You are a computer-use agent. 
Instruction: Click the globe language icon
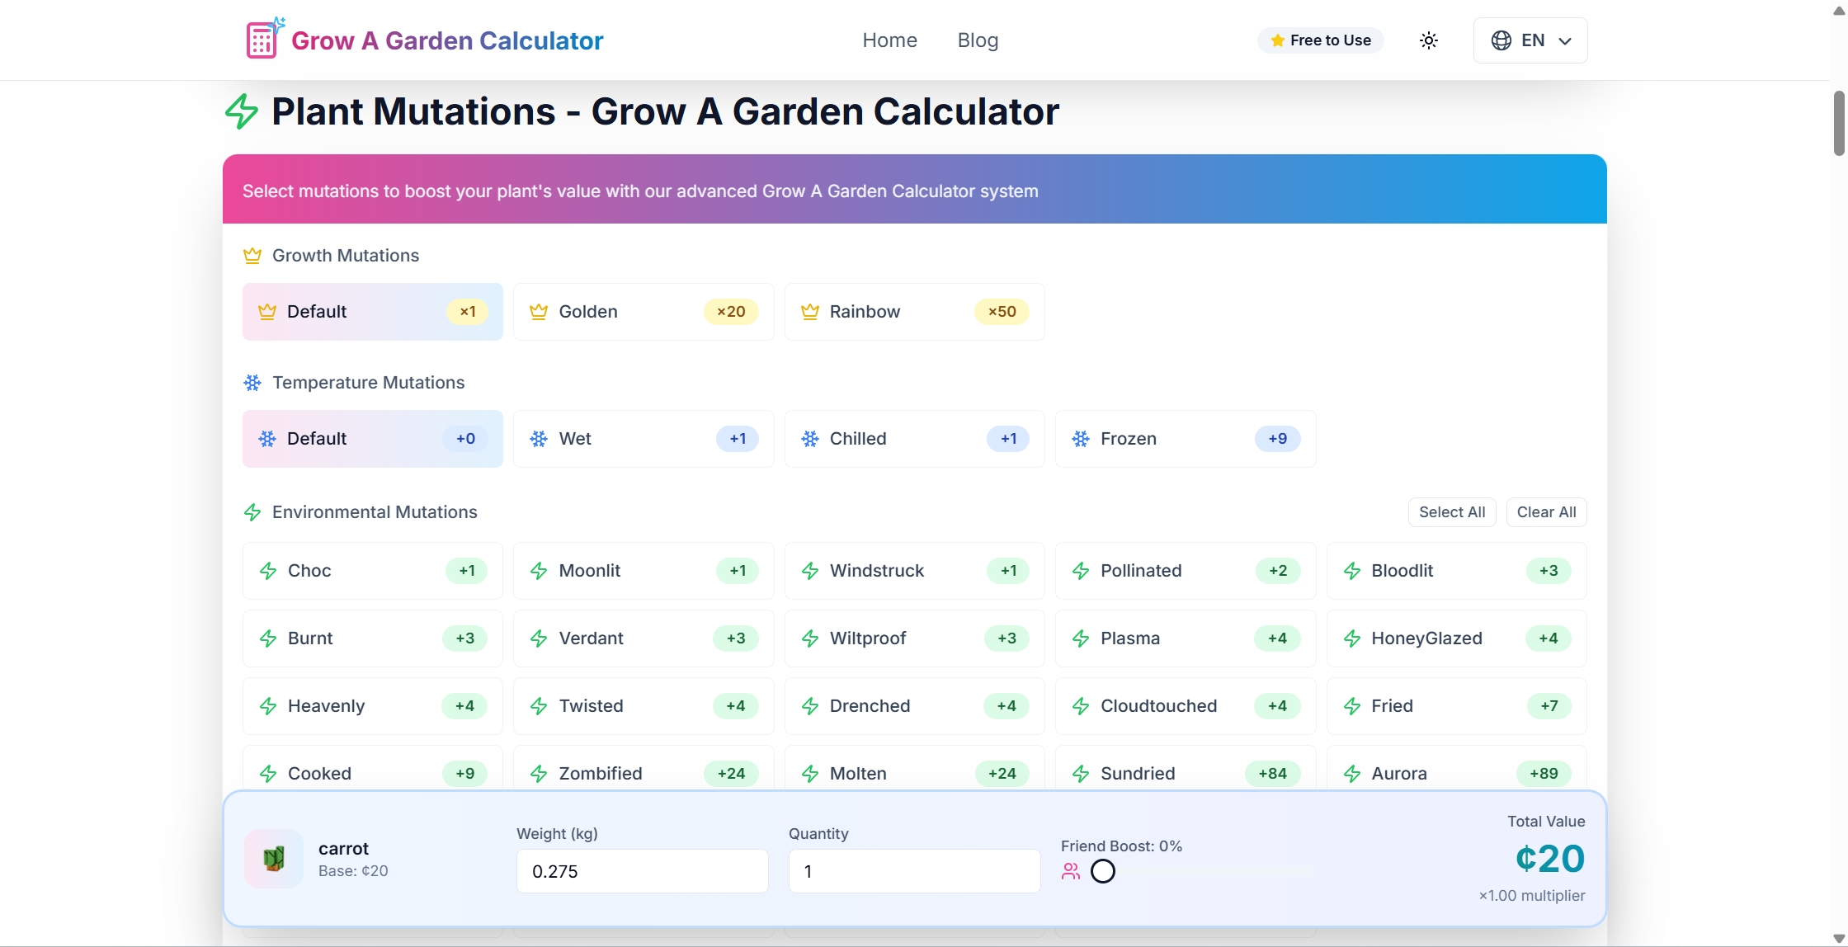[x=1501, y=40]
